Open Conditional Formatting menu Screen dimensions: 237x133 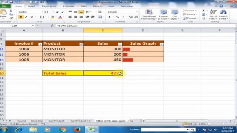149,15
